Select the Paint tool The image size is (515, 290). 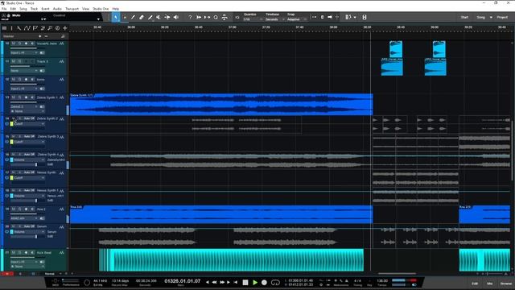(150, 18)
